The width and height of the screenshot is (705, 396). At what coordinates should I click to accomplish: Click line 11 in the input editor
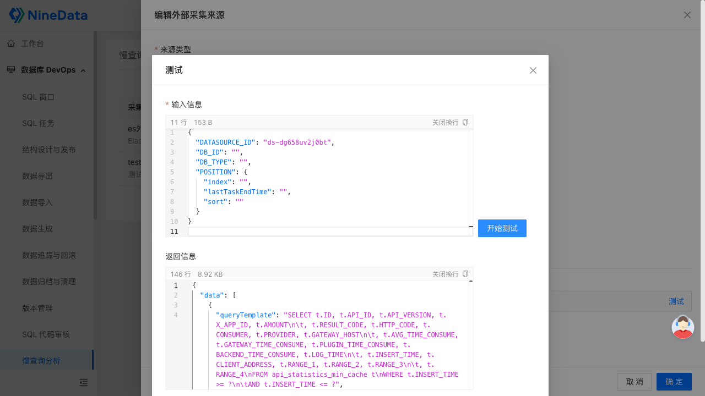[x=275, y=231]
